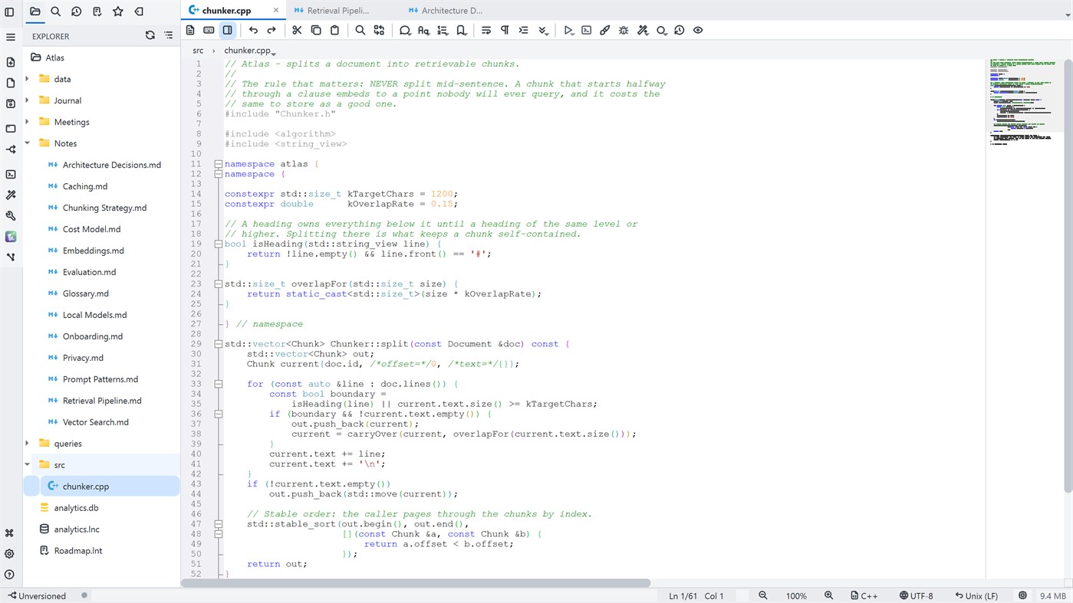Expand the queries folder
The width and height of the screenshot is (1073, 603).
coord(28,444)
